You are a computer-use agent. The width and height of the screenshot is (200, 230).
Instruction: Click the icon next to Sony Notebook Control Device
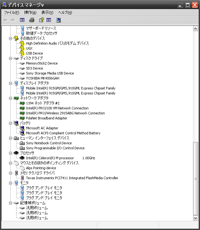(22, 143)
